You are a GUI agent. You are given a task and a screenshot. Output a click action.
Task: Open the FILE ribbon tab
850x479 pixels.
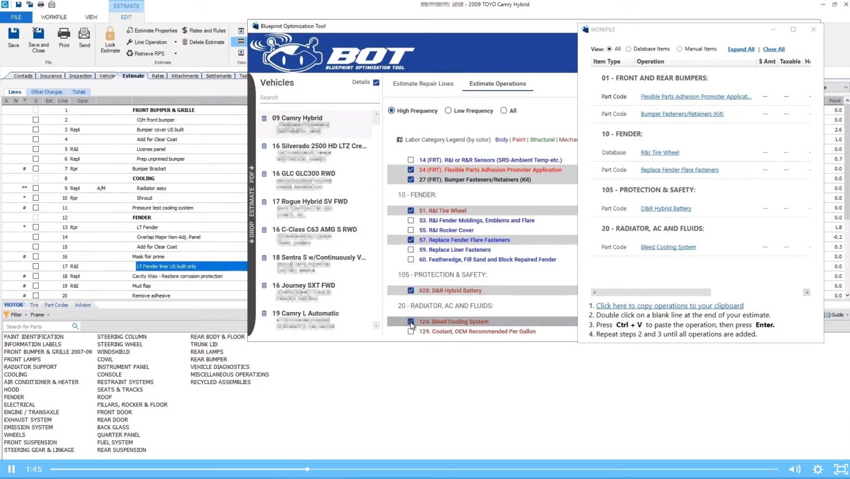17,17
